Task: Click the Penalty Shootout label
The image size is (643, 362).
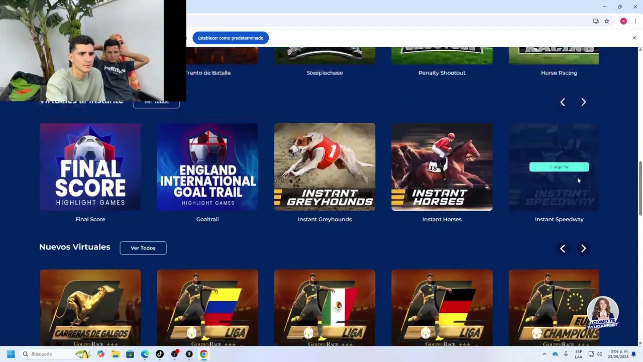Action: tap(442, 73)
